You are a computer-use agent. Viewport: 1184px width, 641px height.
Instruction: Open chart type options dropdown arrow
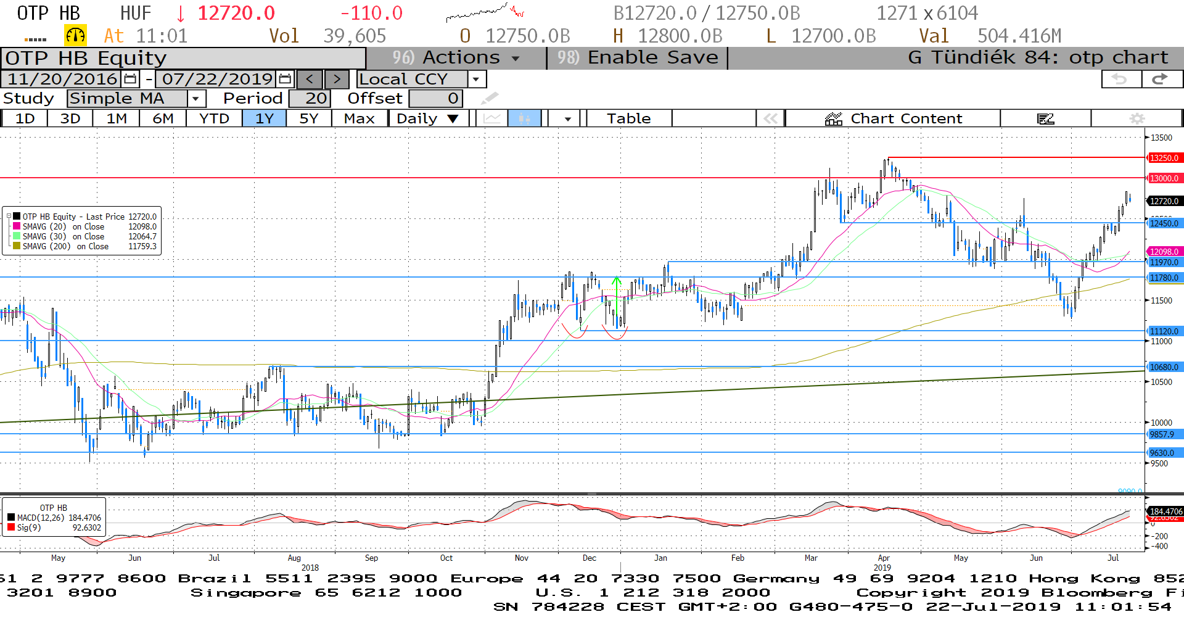(x=567, y=118)
